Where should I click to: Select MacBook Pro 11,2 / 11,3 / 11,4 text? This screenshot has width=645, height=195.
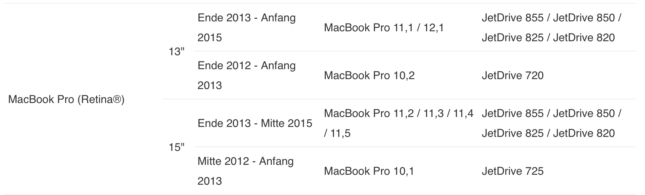click(399, 113)
